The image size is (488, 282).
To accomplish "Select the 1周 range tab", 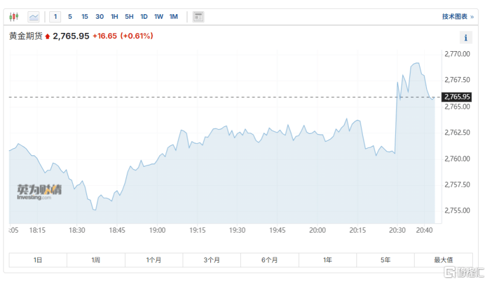I will tap(96, 260).
